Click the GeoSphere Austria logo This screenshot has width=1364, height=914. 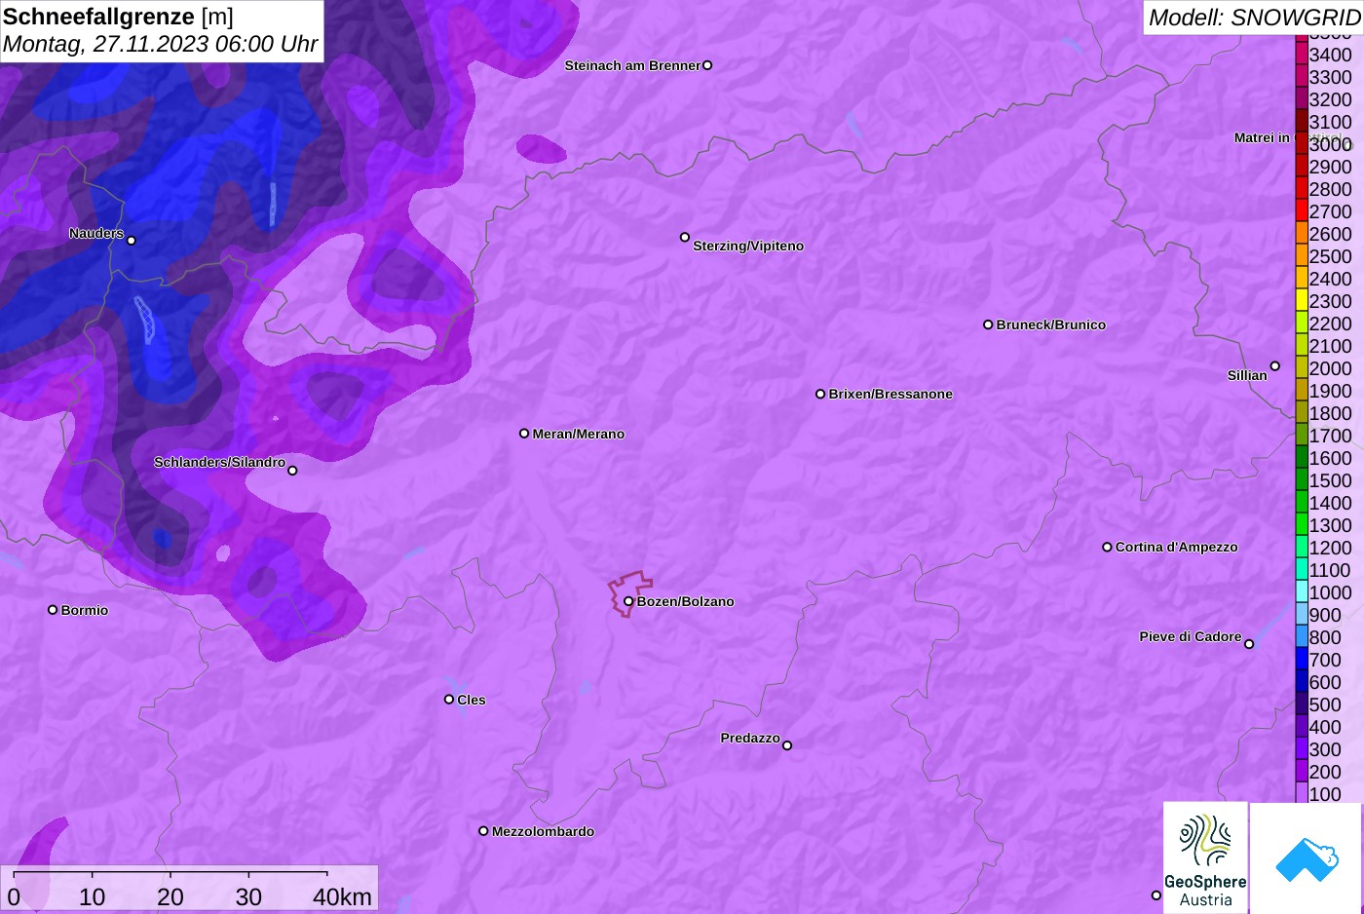pyautogui.click(x=1205, y=857)
